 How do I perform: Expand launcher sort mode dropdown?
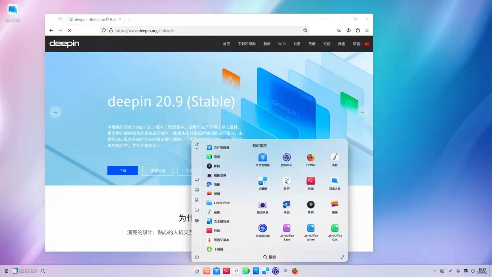[x=197, y=146]
